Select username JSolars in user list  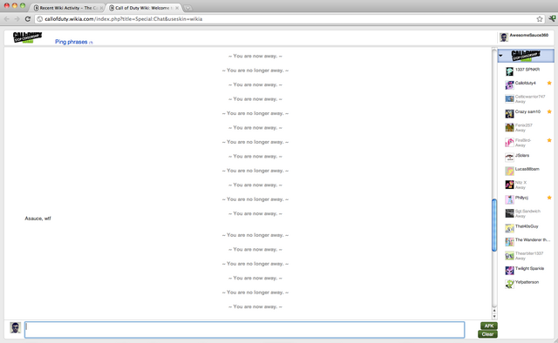(522, 155)
